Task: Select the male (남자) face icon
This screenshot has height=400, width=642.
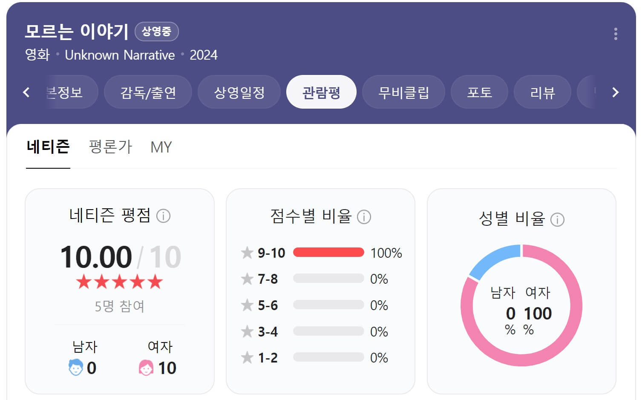Action: click(76, 367)
